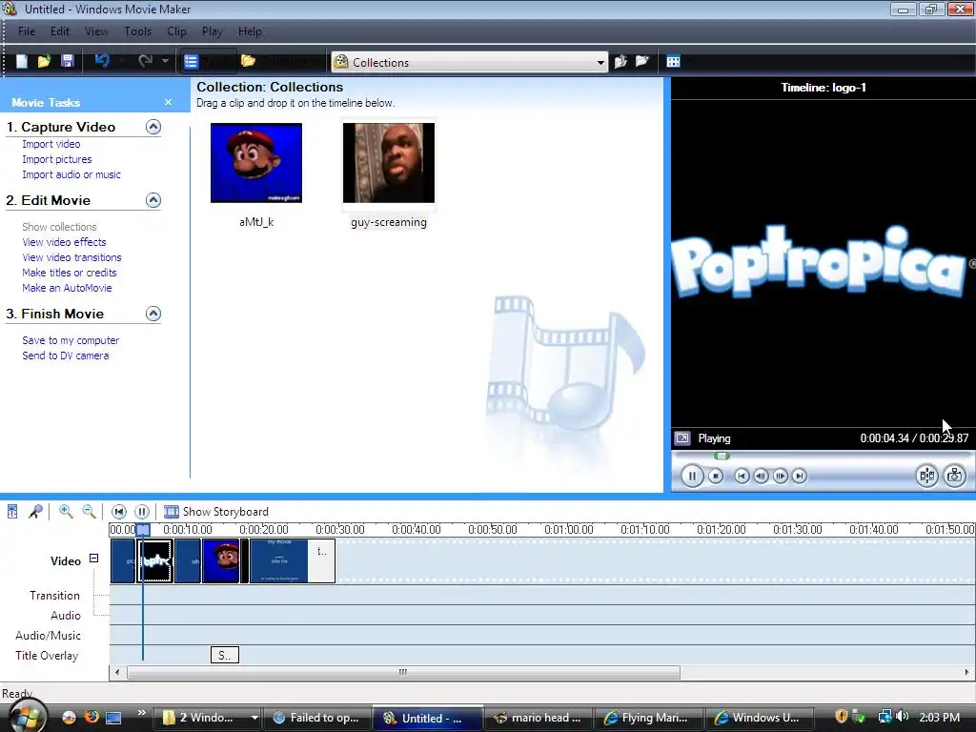Open a project with the folder icon
Screen dimensions: 976x732
coord(44,61)
